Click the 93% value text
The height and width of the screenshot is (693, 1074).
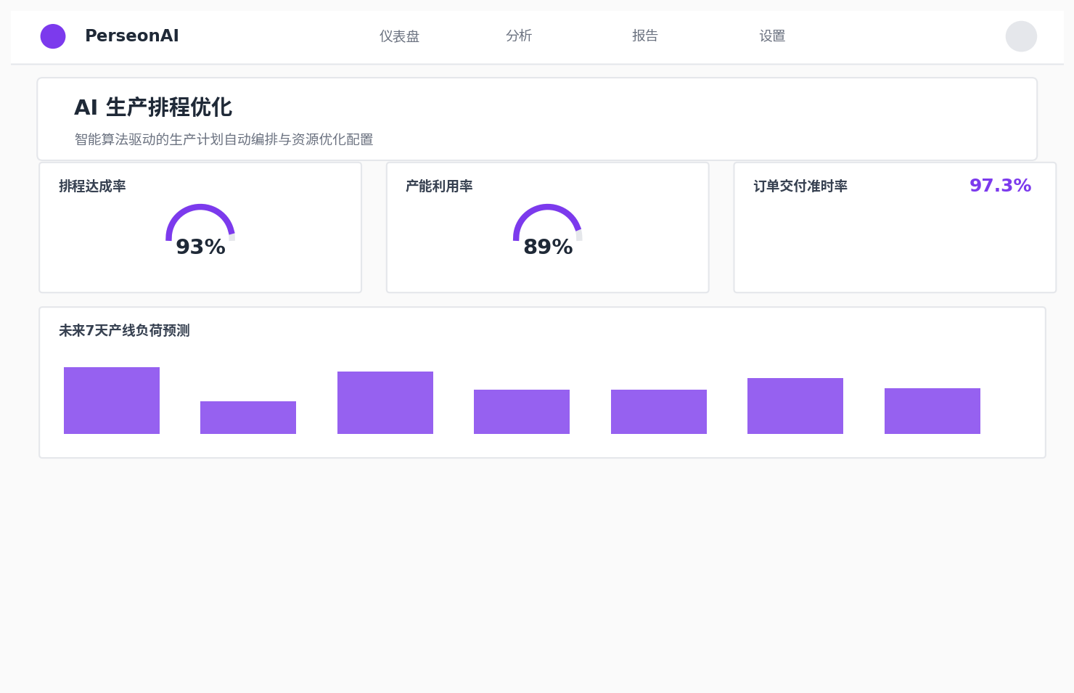point(200,247)
